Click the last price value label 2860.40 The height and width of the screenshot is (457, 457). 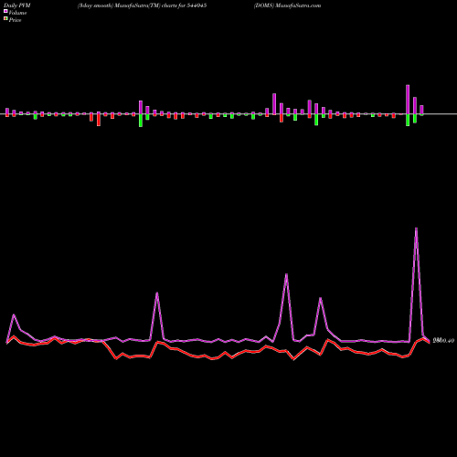pos(443,340)
